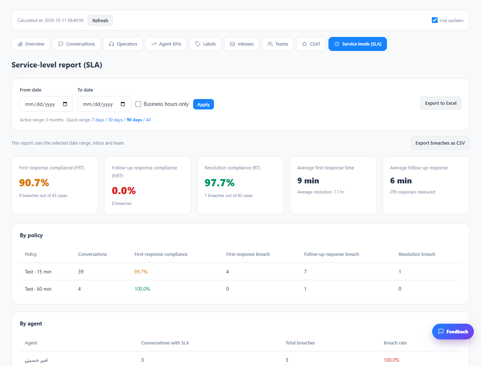Click the 89.7% first-response compliance value

click(x=141, y=272)
